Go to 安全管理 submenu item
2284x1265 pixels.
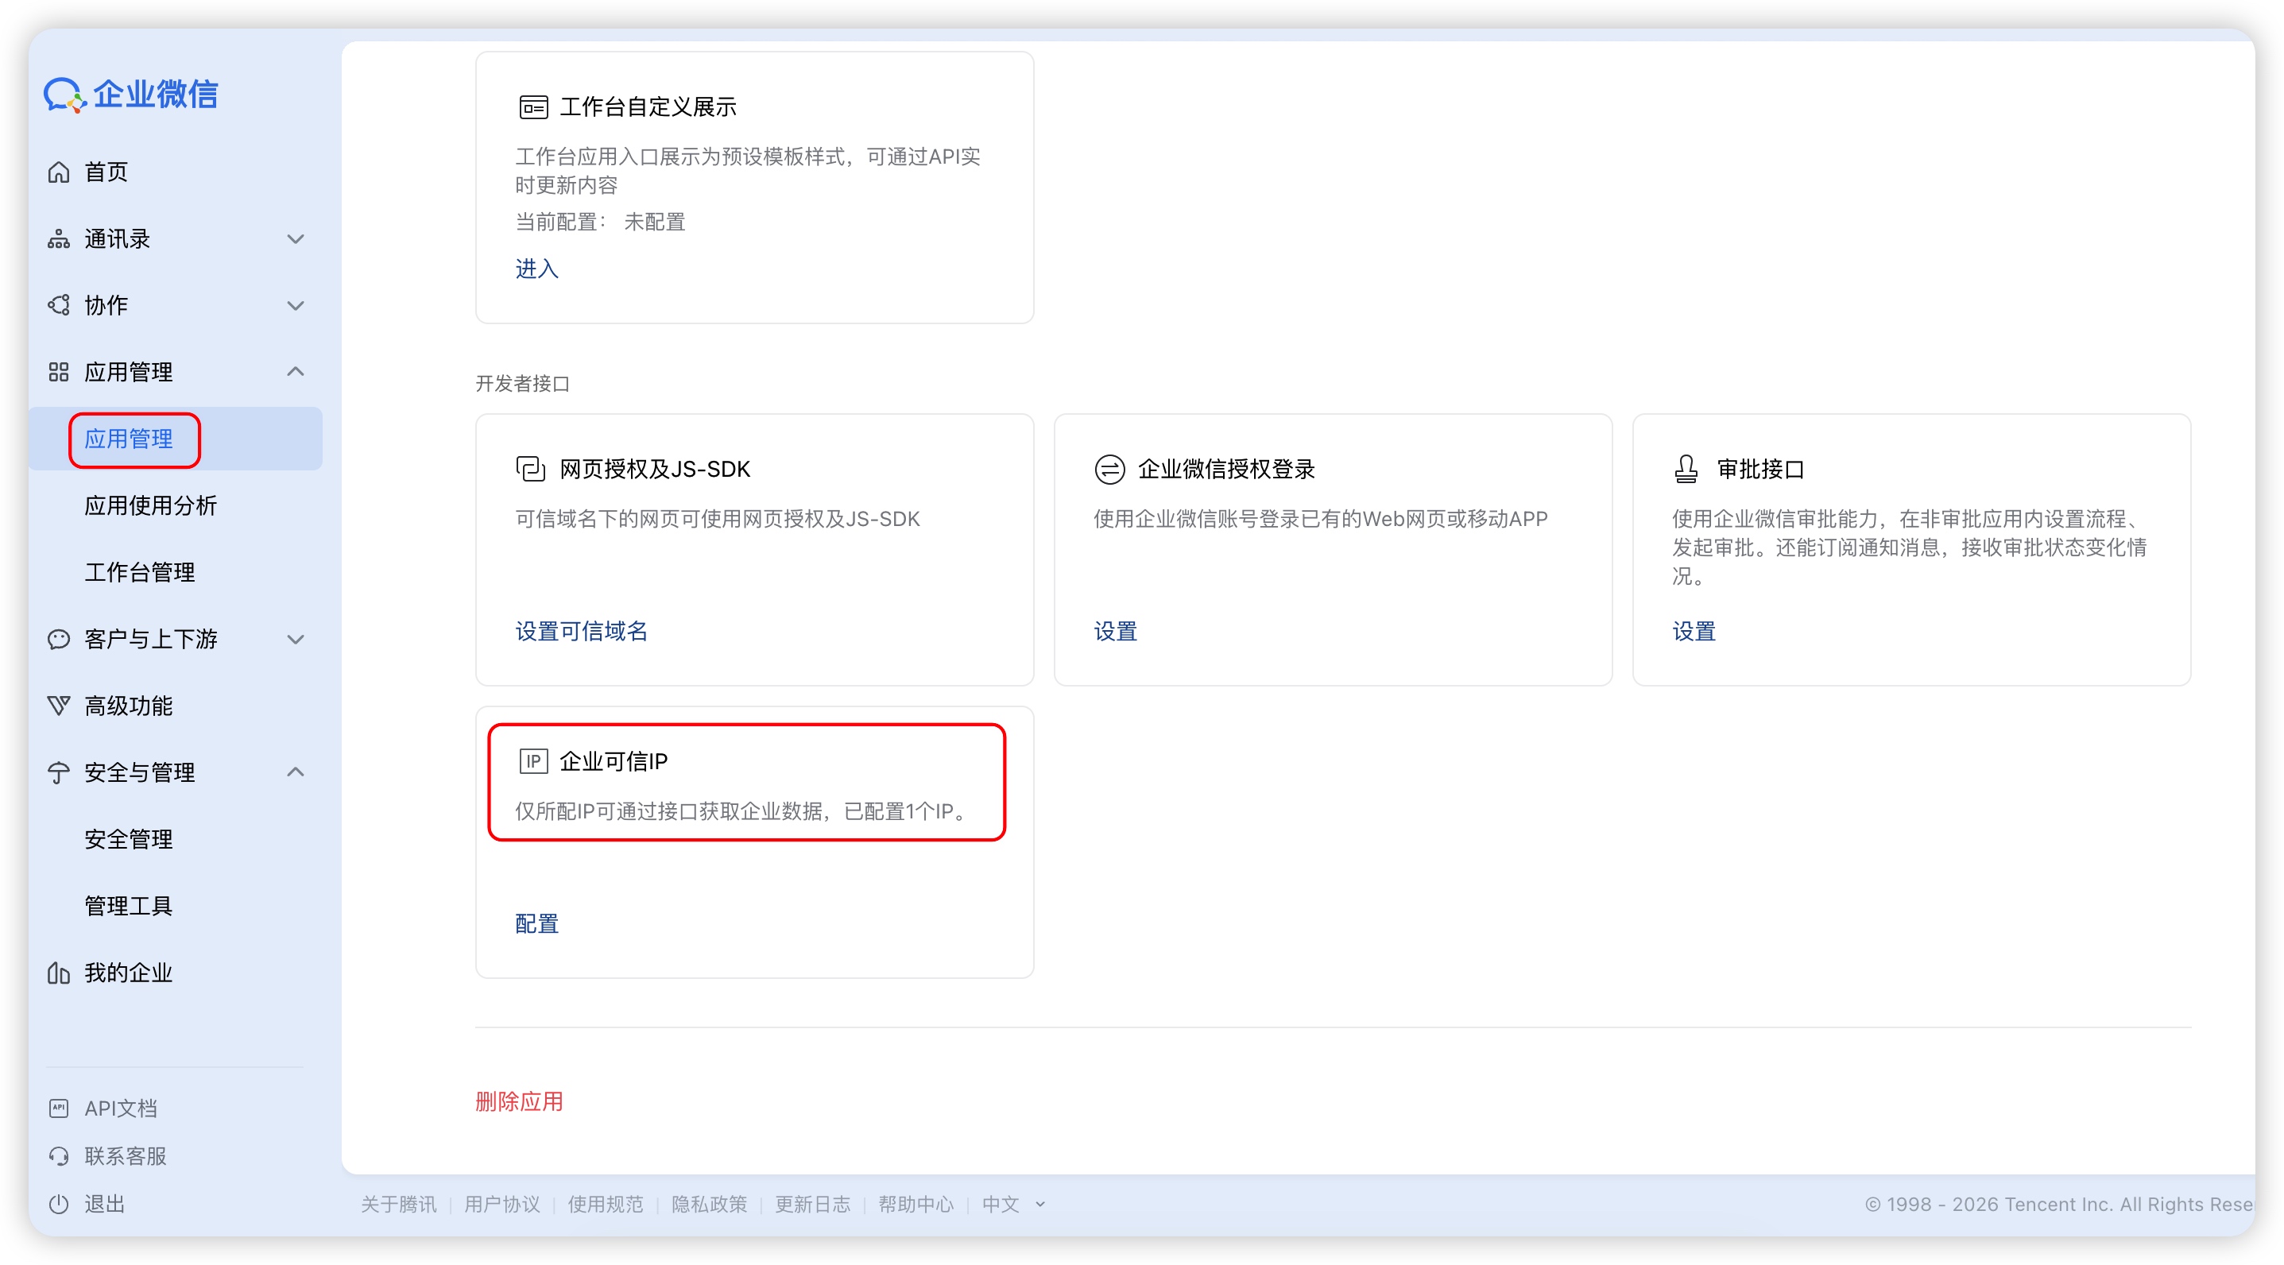(x=128, y=838)
